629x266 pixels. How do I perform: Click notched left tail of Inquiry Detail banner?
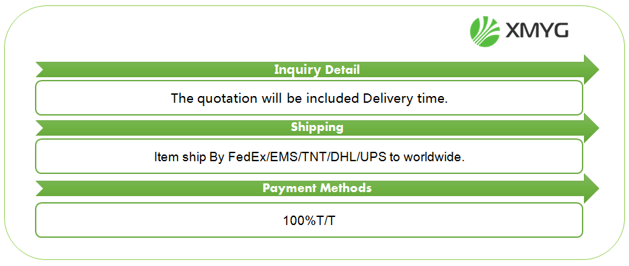[x=40, y=70]
